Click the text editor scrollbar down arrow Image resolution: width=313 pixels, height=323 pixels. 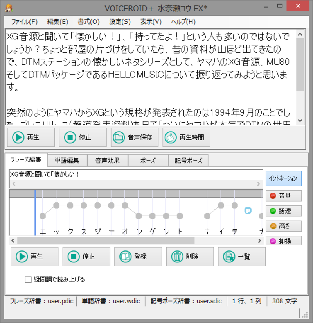tap(300, 121)
